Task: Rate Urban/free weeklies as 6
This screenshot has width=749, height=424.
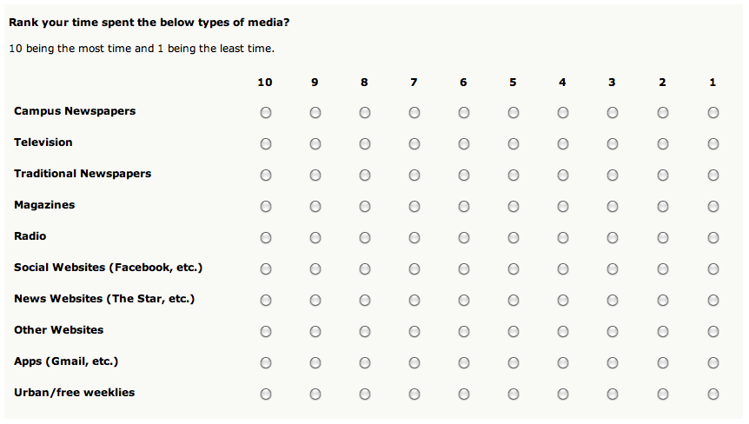Action: pos(464,394)
